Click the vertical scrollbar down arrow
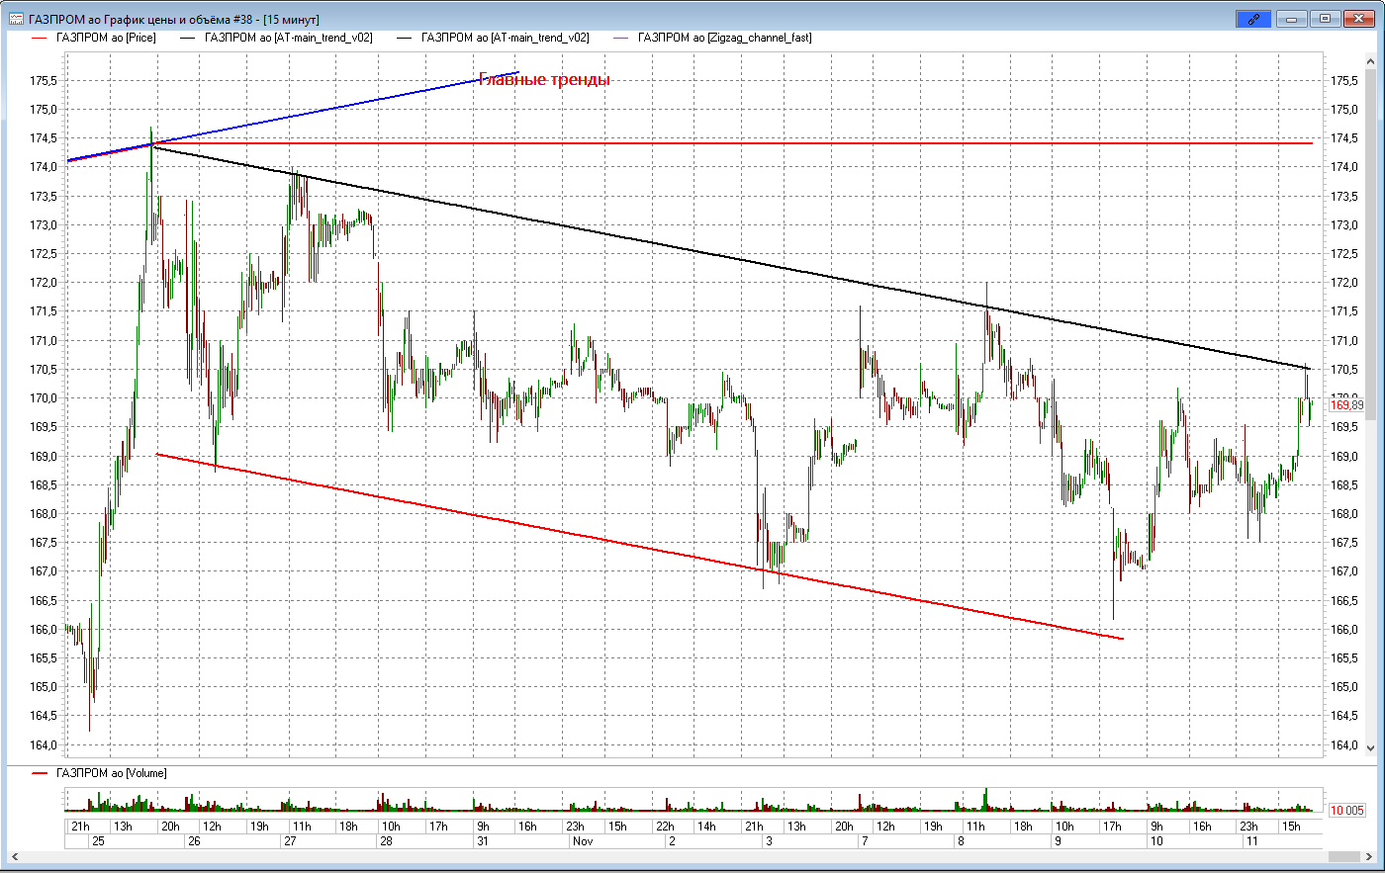Screen dimensions: 1385x873 pyautogui.click(x=1370, y=747)
